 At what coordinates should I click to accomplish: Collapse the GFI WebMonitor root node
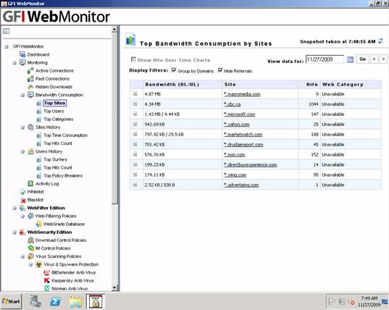click(7, 46)
